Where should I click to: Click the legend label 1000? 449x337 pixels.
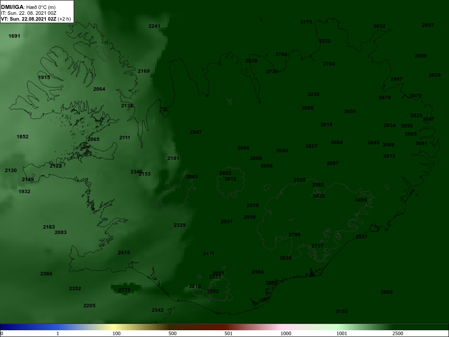point(286,333)
